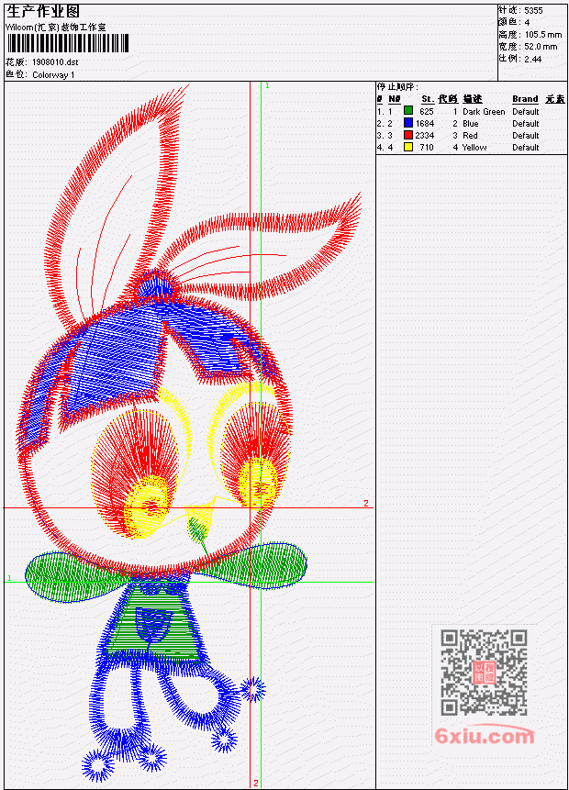569x790 pixels.
Task: Click the '停止顺序:' heading
Action: (397, 86)
